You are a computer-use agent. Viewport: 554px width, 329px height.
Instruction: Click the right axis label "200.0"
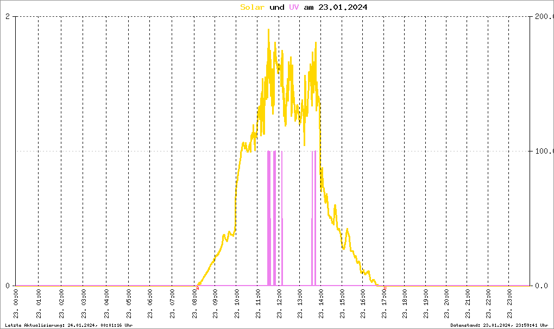pyautogui.click(x=544, y=17)
